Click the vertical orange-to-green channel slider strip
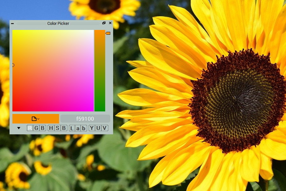Viewport: 286px width, 191px height. click(100, 71)
